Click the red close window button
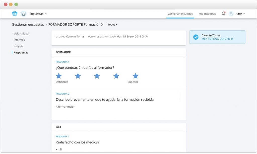Image resolution: width=257 pixels, height=154 pixels. (6, 5)
